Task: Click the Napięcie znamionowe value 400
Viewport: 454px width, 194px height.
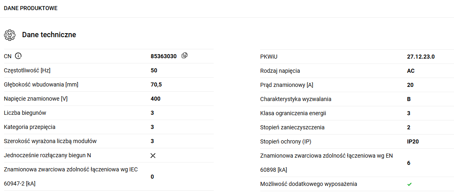Action: (155, 99)
